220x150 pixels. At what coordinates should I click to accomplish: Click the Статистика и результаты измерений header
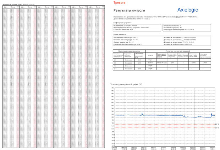coord(178,51)
